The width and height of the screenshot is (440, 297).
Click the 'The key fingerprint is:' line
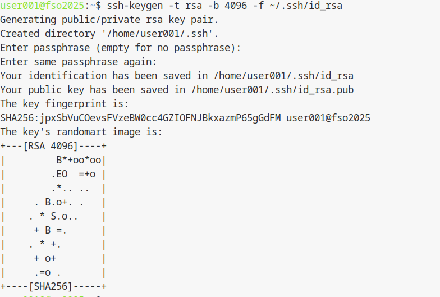[x=65, y=104]
